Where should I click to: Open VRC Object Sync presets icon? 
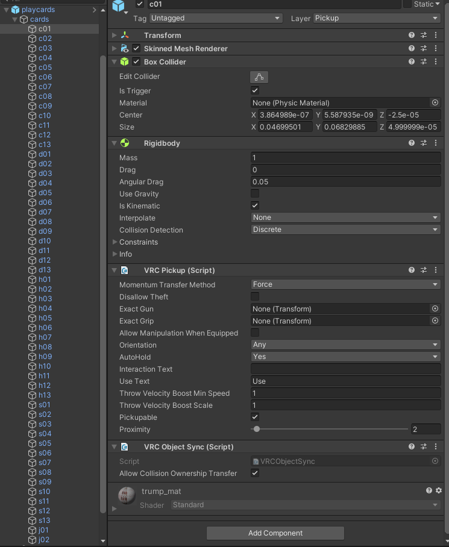coord(424,446)
